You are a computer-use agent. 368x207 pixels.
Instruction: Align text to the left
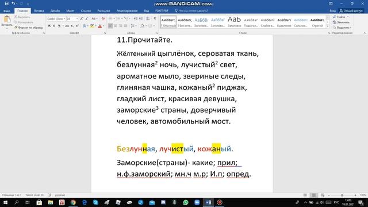(110, 26)
